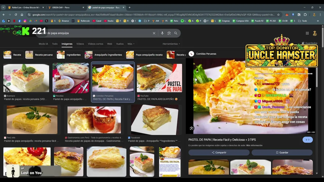The image size is (324, 182).
Task: Open the Telegram bookmark
Action: [140, 21]
